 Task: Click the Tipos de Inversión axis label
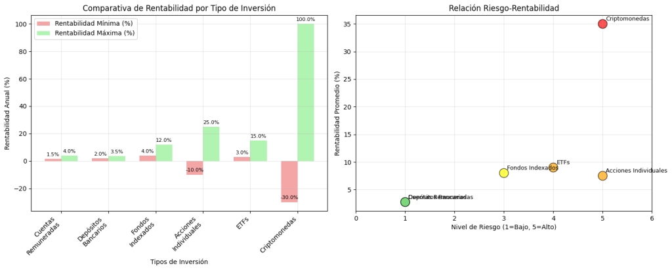[x=179, y=261]
